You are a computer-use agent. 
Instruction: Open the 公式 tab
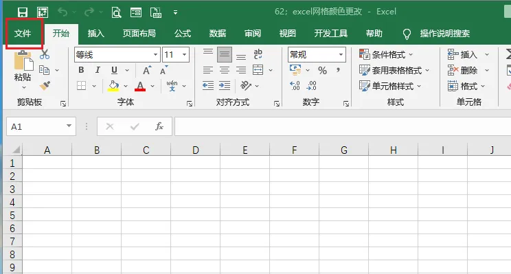(183, 33)
